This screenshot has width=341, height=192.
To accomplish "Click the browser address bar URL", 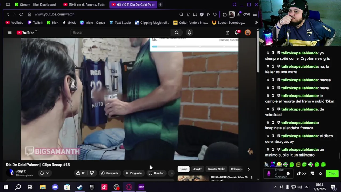I will [55, 14].
